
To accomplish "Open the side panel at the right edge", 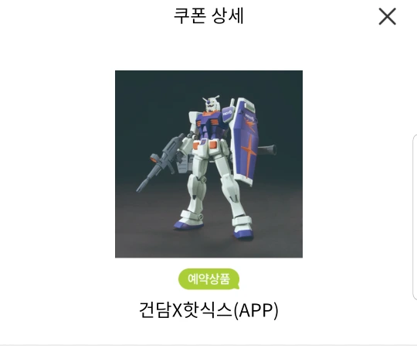I will [x=415, y=217].
